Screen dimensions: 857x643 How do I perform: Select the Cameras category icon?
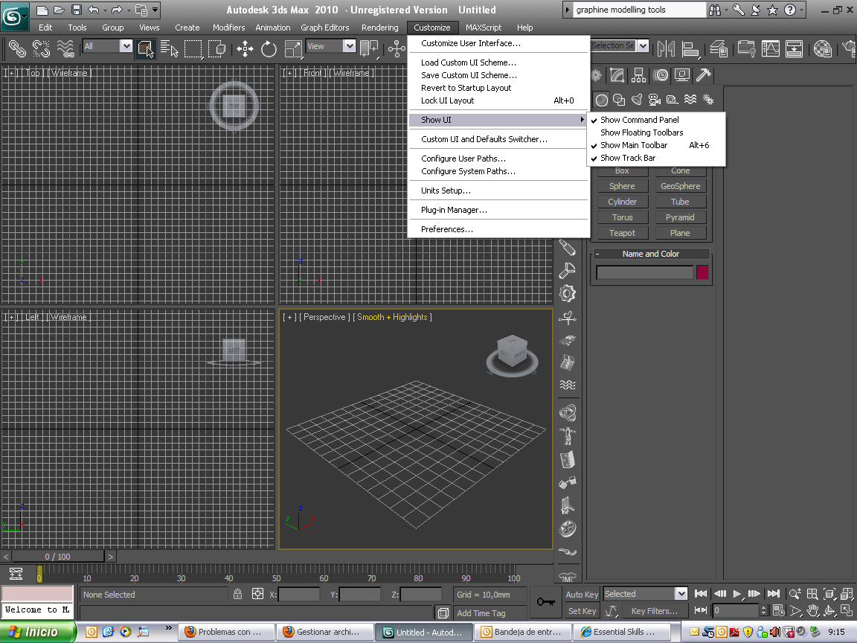[654, 100]
